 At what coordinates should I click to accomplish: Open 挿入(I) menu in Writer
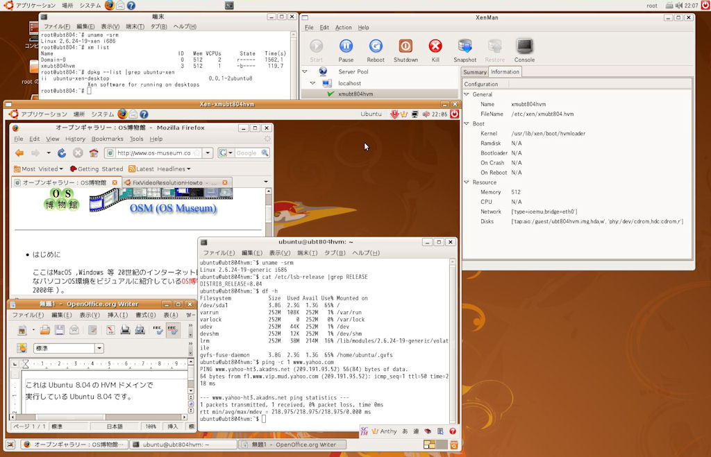point(117,315)
